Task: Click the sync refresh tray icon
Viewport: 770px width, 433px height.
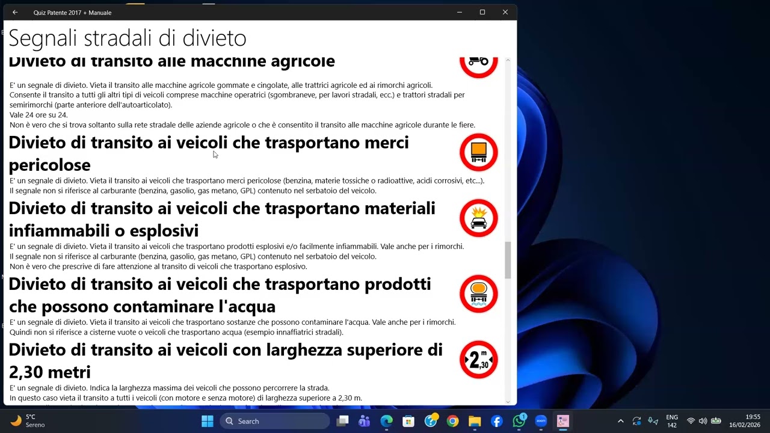Action: pyautogui.click(x=636, y=421)
